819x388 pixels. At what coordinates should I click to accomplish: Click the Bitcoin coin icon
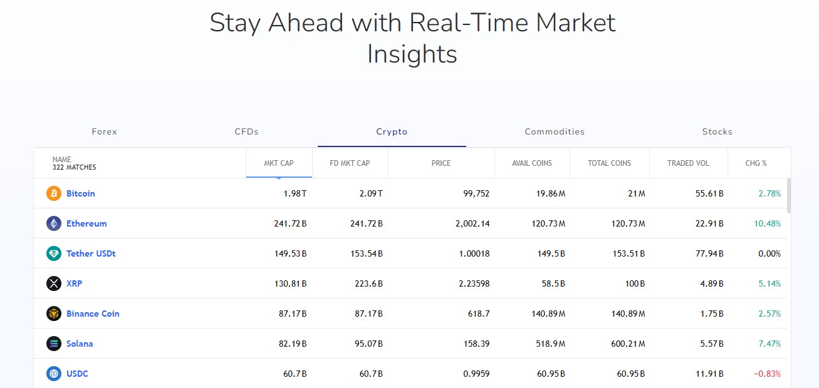coord(54,193)
